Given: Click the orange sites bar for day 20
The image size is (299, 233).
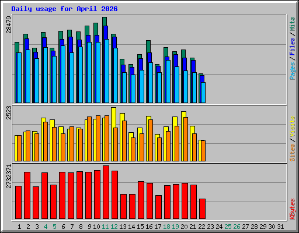Looking at the screenshot, I should tap(186, 139).
